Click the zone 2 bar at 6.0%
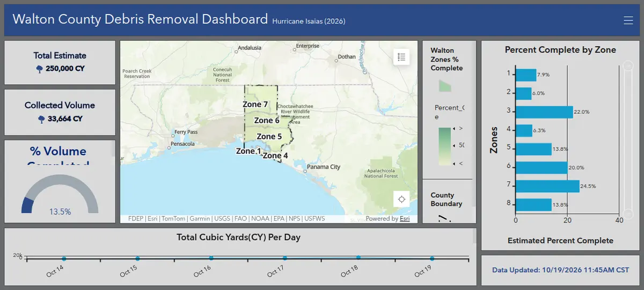 [523, 93]
